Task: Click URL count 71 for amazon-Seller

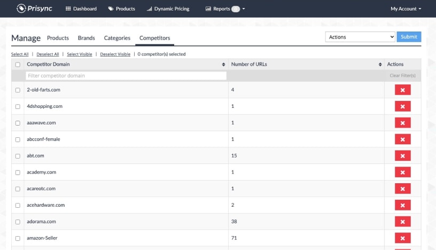Action: [x=234, y=238]
